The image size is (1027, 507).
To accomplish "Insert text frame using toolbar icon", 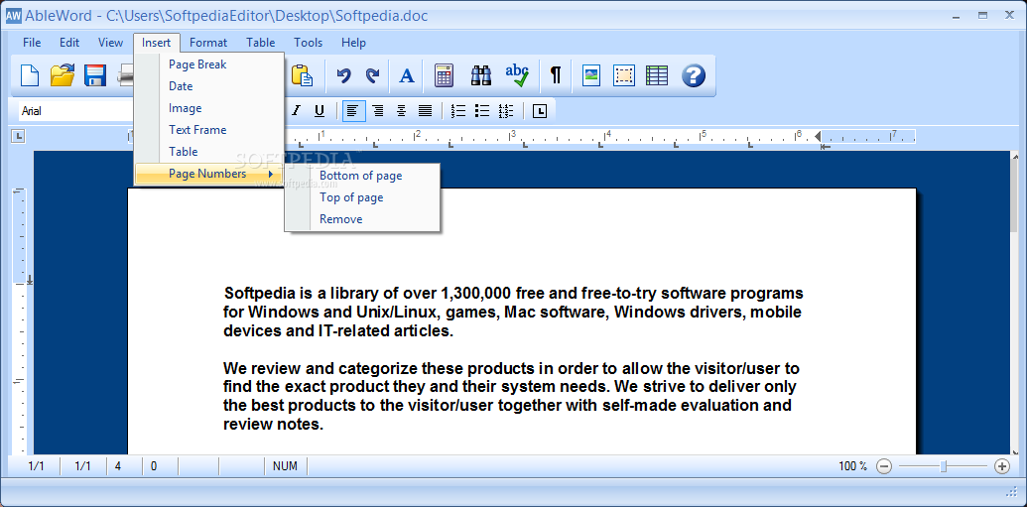I will click(624, 75).
